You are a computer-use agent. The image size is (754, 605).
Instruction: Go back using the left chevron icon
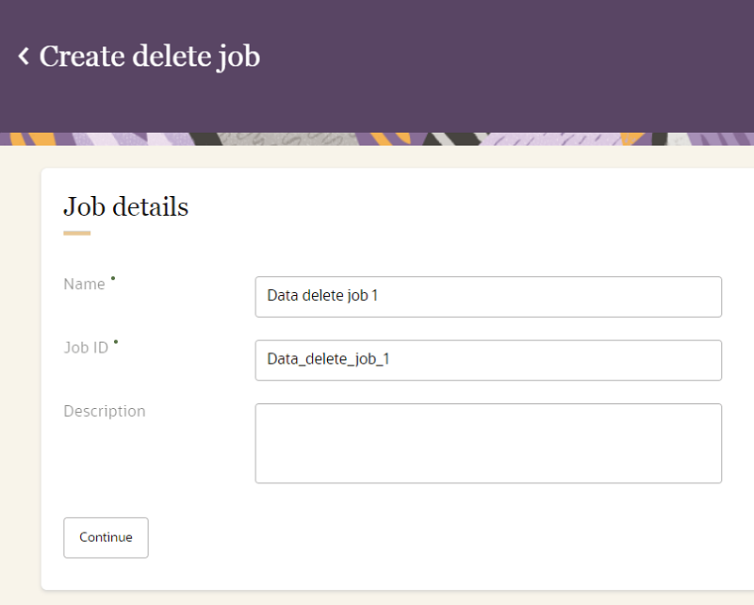coord(24,57)
